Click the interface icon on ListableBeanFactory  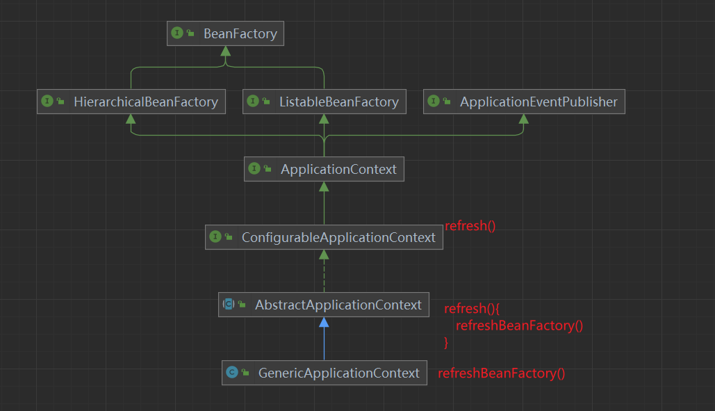click(x=253, y=101)
